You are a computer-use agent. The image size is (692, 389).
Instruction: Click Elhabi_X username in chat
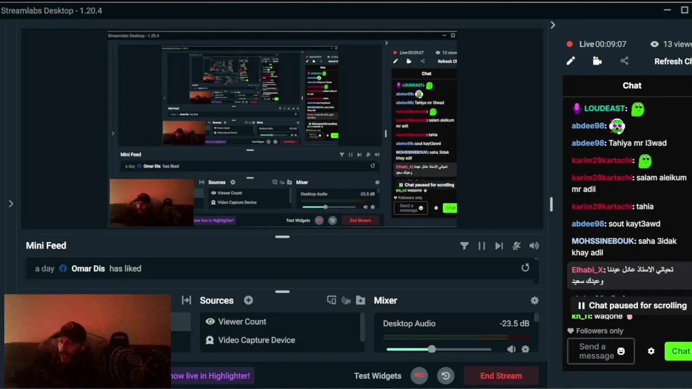point(587,270)
